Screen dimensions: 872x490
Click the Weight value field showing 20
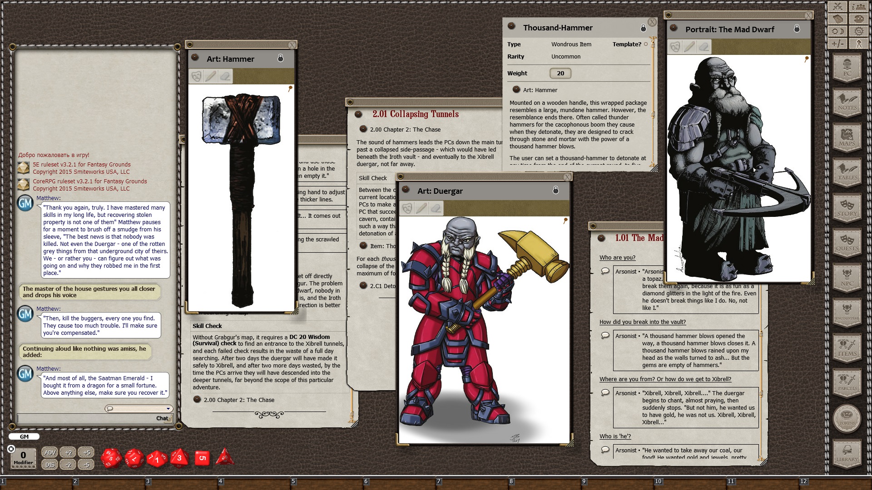[x=560, y=73]
